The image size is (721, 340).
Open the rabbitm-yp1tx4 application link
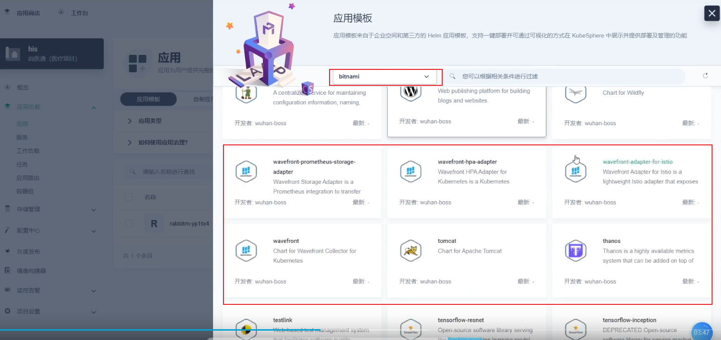coord(189,224)
